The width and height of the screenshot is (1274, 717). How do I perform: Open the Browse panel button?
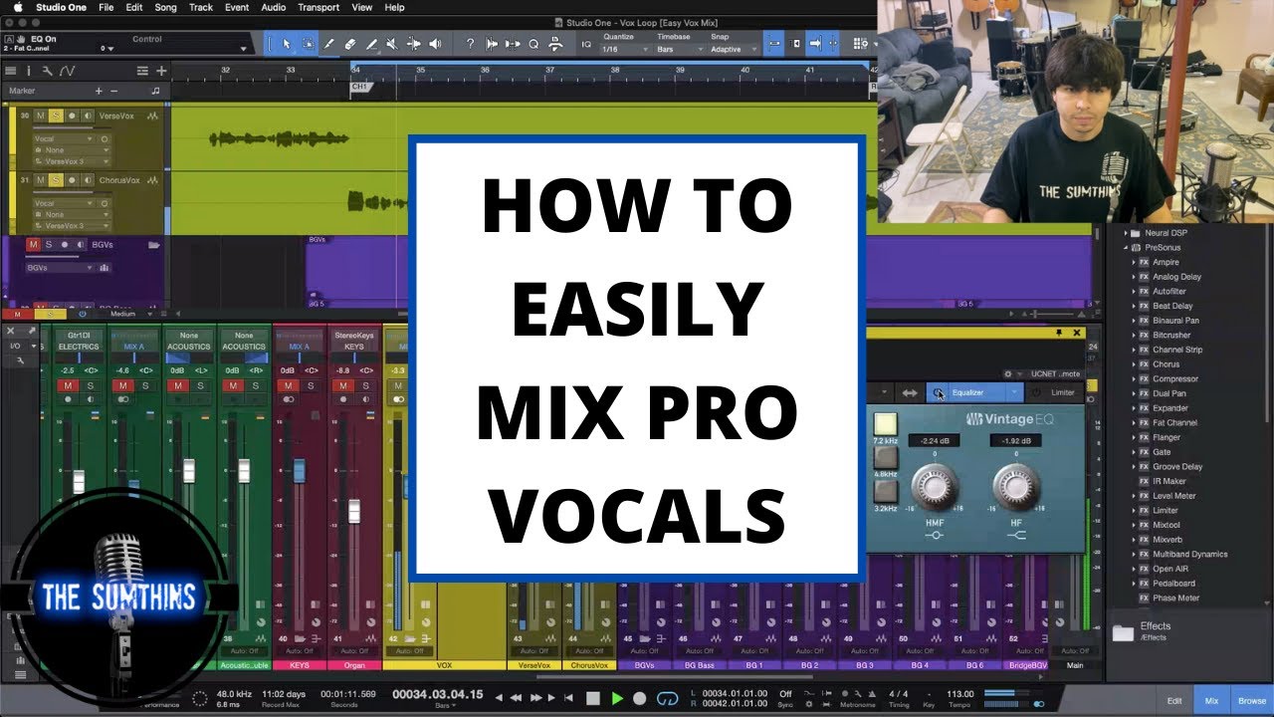tap(1252, 701)
